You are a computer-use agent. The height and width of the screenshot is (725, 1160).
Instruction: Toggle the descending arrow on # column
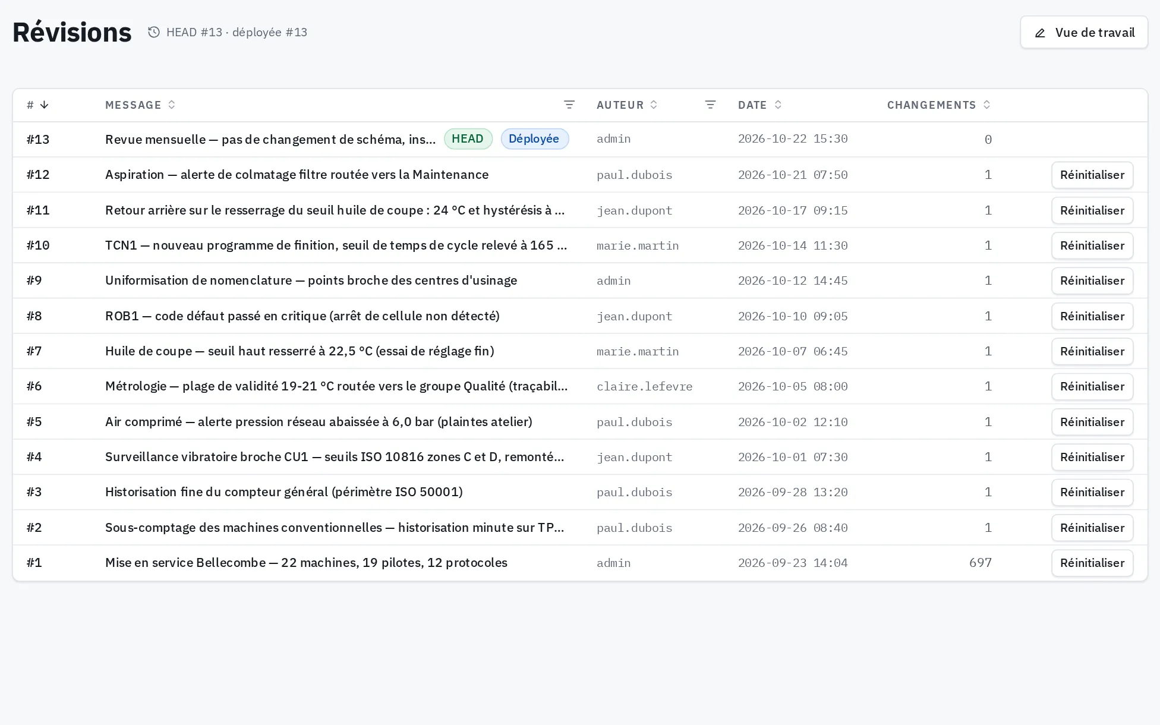tap(44, 105)
